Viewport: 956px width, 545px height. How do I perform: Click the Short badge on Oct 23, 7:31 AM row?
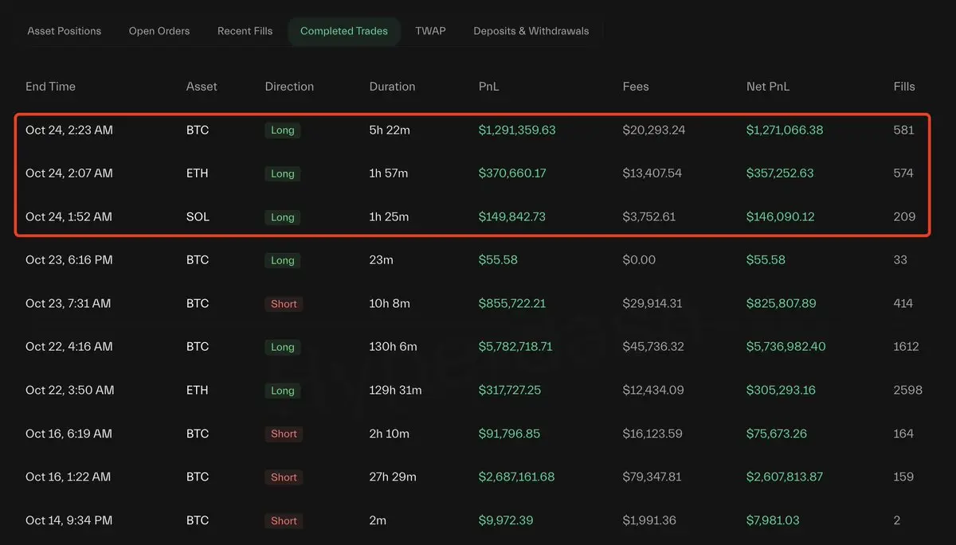[x=284, y=304]
